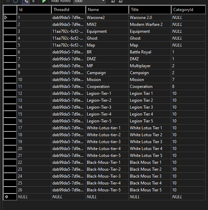Select the current-row arrow marker for row 1
This screenshot has height=210, width=208.
pyautogui.click(x=6, y=18)
